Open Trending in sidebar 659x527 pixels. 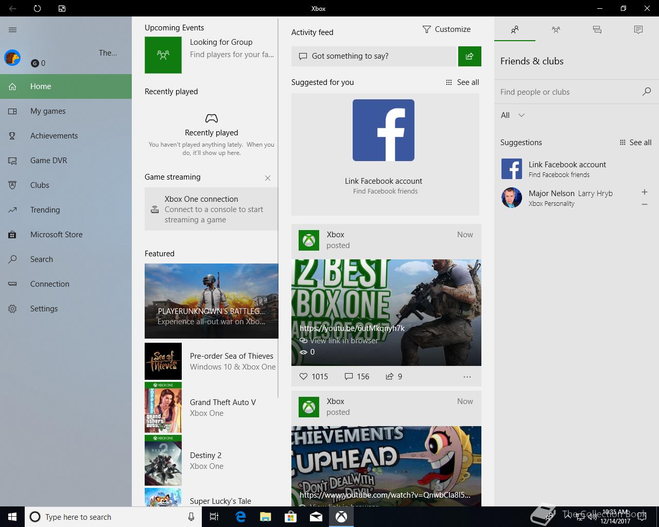click(66, 210)
